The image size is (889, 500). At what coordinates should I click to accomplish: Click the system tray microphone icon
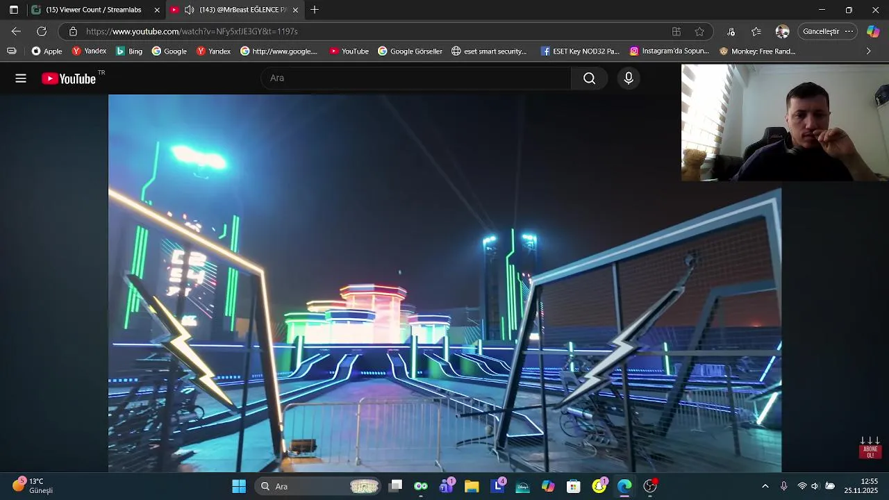coord(784,486)
